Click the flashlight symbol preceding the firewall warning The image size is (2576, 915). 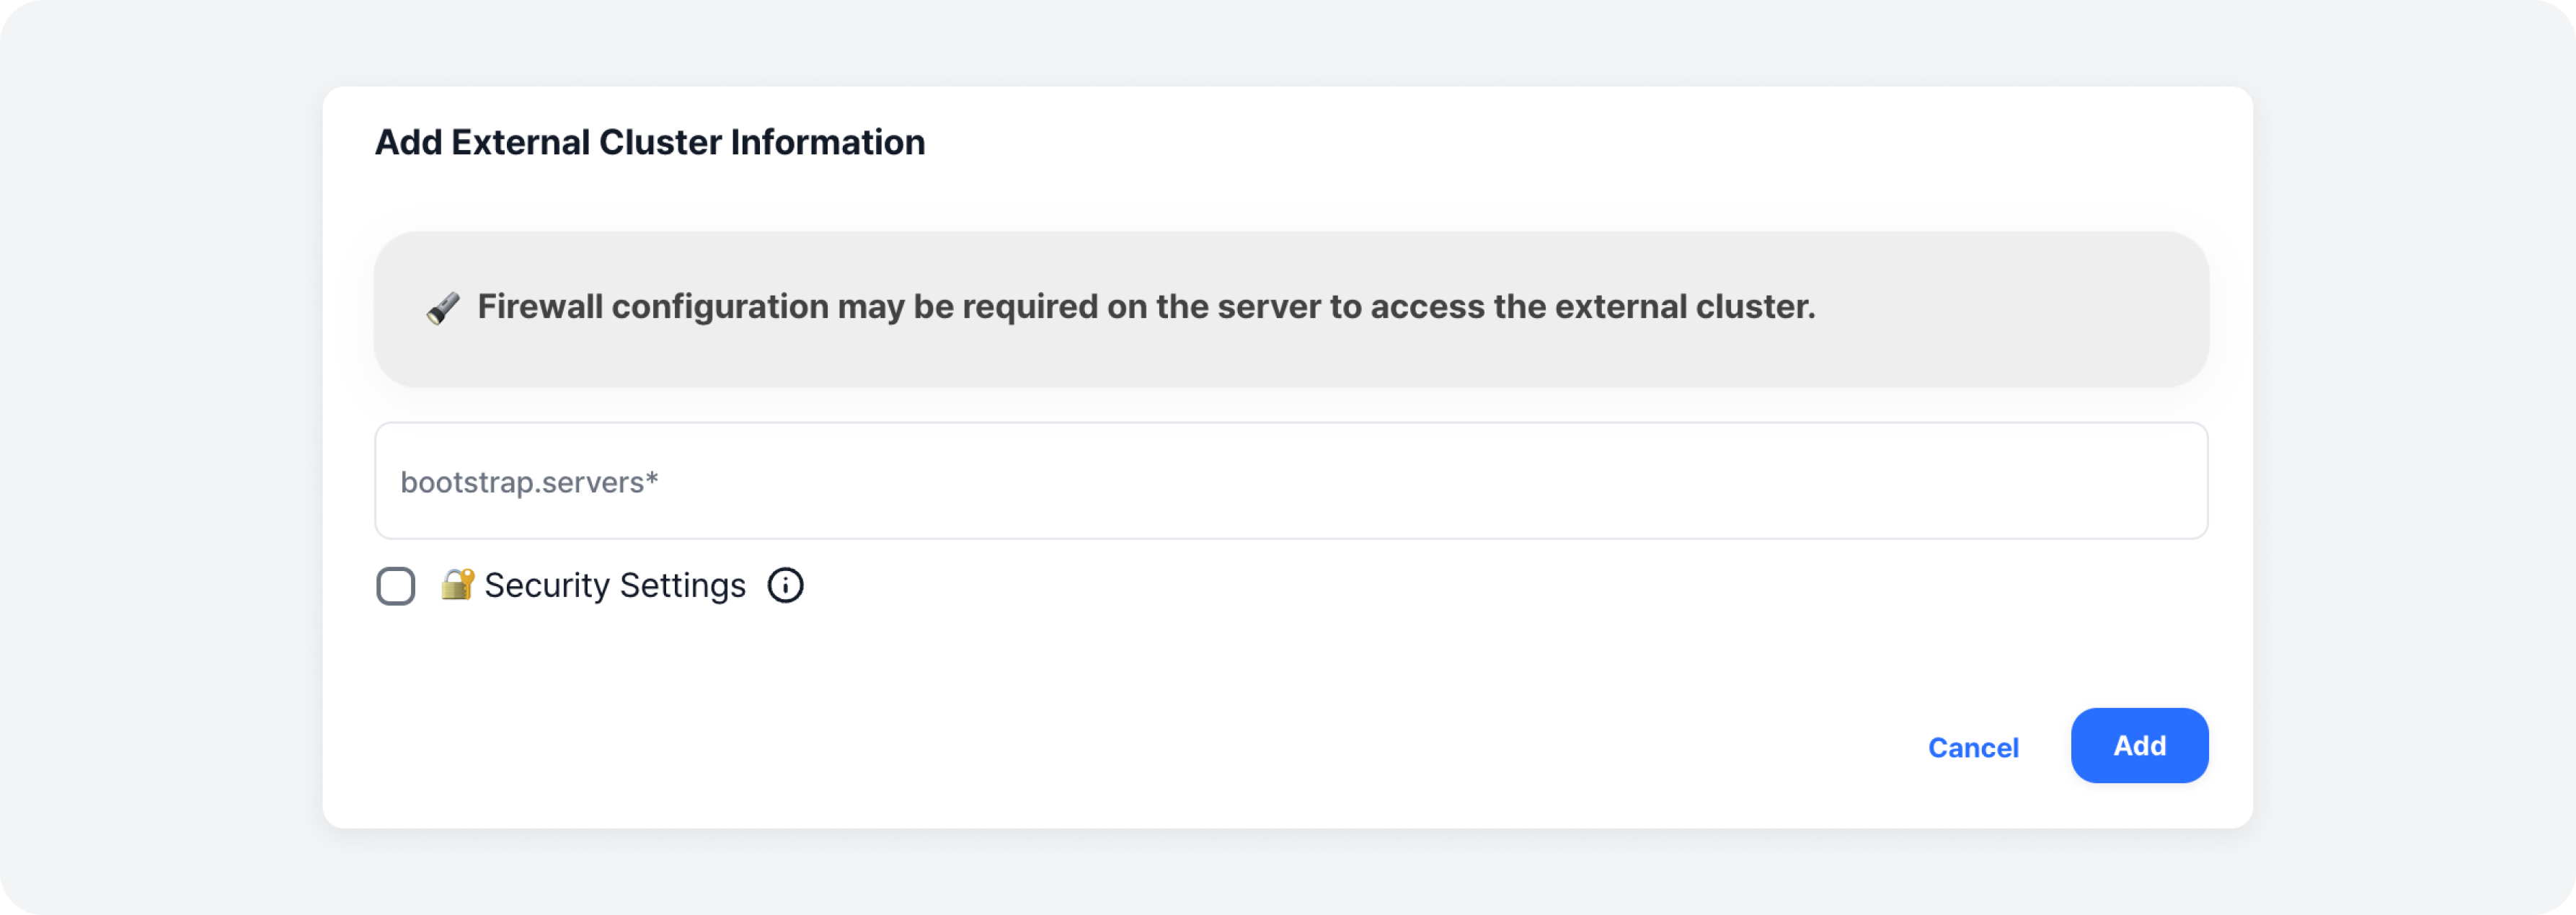(444, 308)
